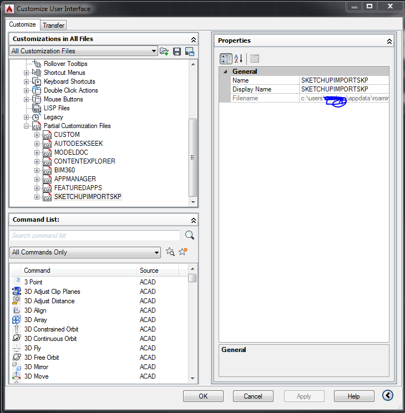
Task: Select the 3 Point command row
Action: [99, 282]
